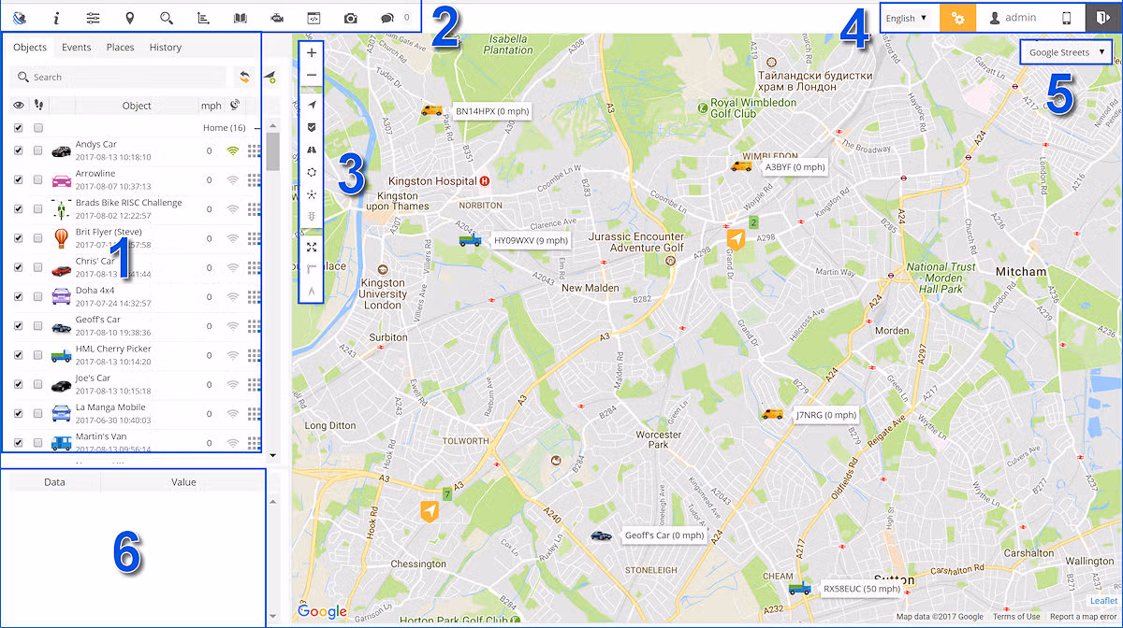Click the add object icon

pyautogui.click(x=270, y=77)
